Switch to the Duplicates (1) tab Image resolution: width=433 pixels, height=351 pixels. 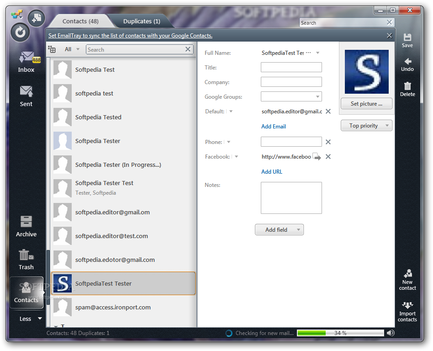coord(142,21)
